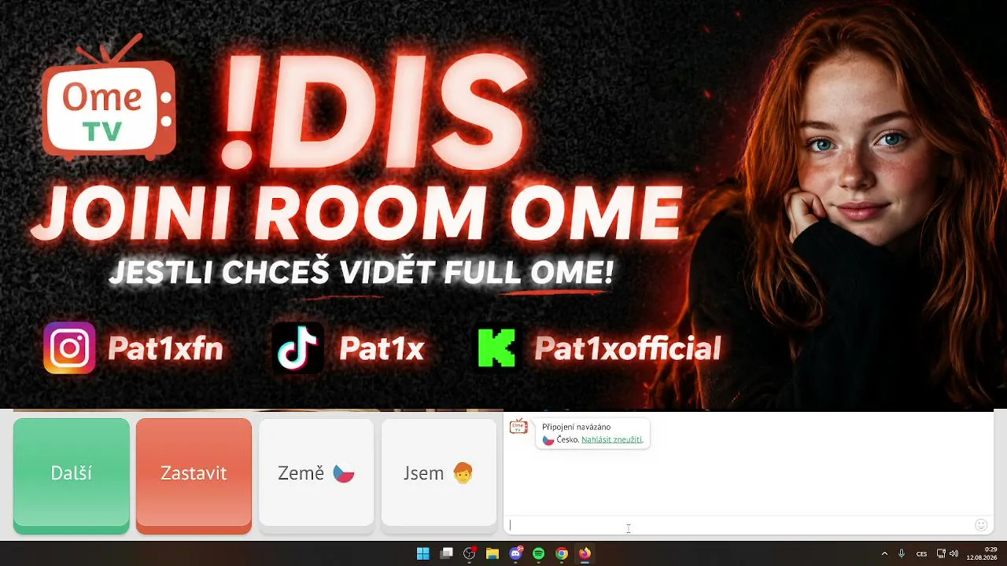Click the microphone icon in the system tray
The height and width of the screenshot is (566, 1007).
[902, 553]
